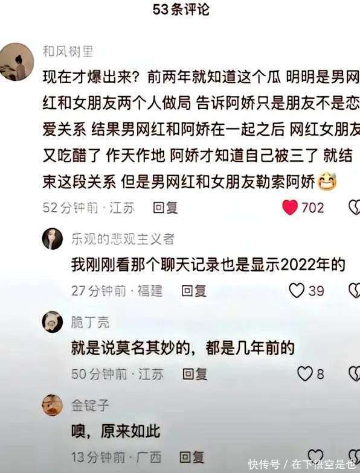360x473 pixels.
Task: Open 乐观的悲观主义者's avatar
Action: 53,239
